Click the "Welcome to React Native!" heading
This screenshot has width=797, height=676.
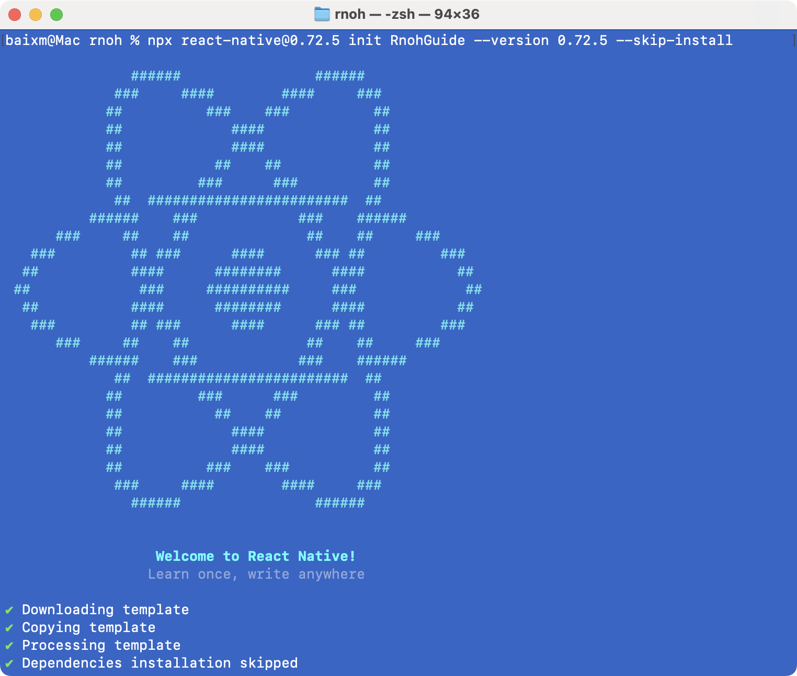tap(256, 556)
